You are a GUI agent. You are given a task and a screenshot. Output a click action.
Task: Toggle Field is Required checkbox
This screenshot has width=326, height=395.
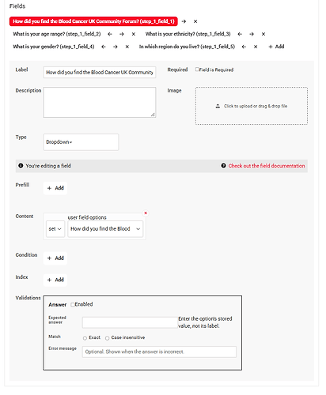(197, 70)
